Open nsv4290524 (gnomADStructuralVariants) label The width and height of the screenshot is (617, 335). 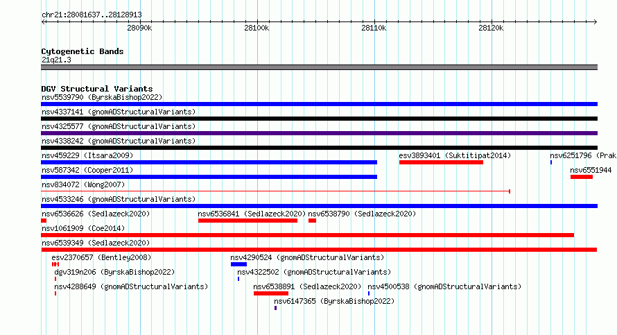click(x=307, y=257)
